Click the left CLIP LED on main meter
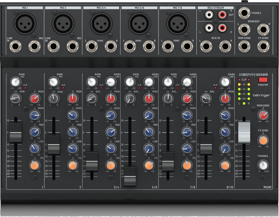Viewport: 279px width, 217px height. coord(239,80)
